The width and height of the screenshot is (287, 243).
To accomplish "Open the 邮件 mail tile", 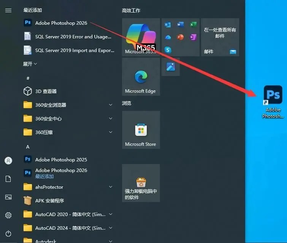I will (220, 37).
